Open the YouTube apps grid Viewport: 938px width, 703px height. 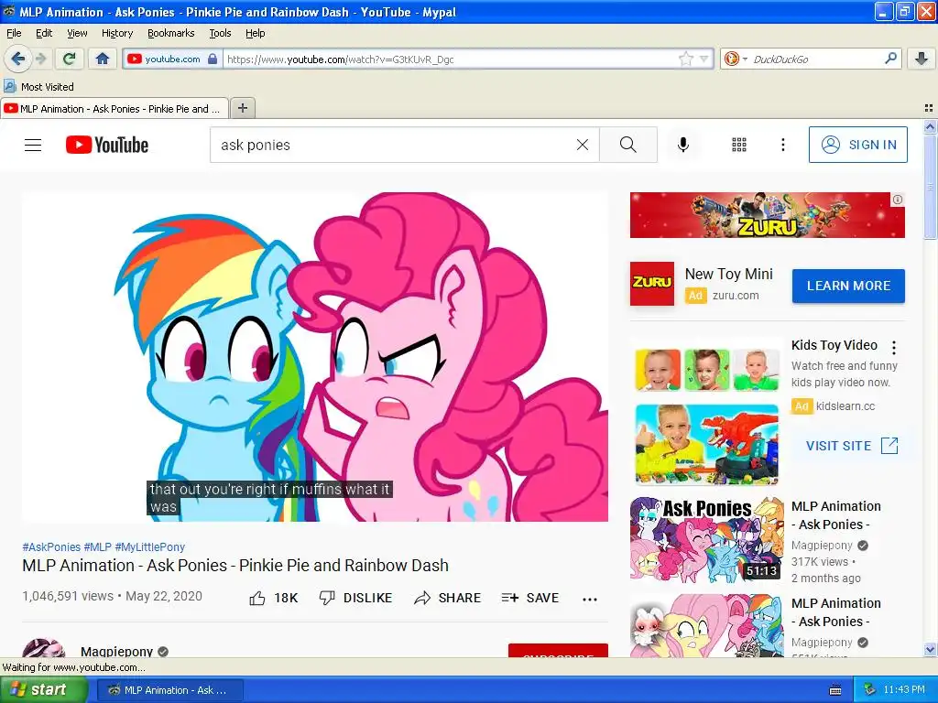[x=739, y=145]
